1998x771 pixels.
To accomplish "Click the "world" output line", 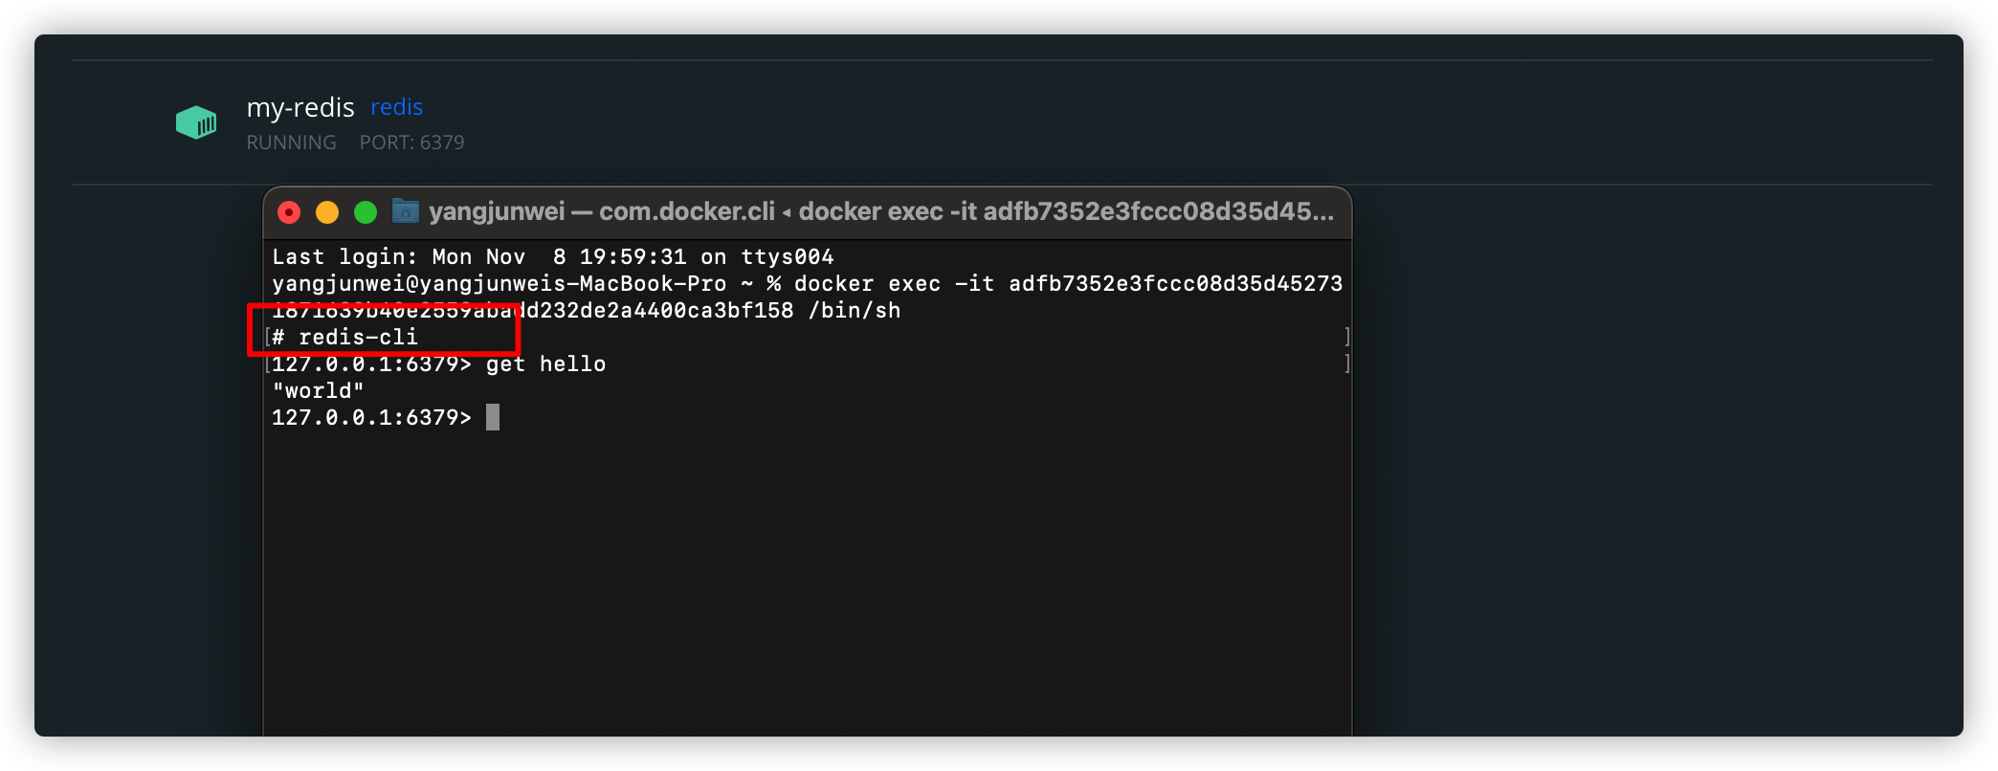I will click(x=318, y=391).
